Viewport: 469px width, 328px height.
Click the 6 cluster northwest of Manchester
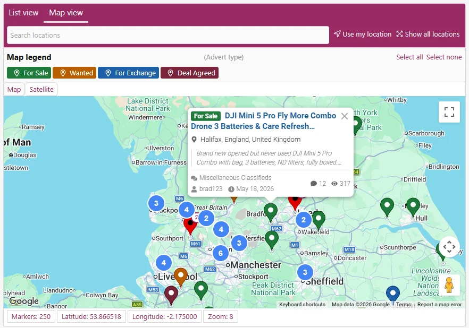tap(221, 253)
